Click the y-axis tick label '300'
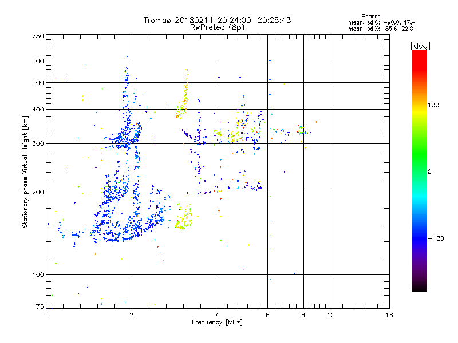The width and height of the screenshot is (458, 343). click(38, 144)
